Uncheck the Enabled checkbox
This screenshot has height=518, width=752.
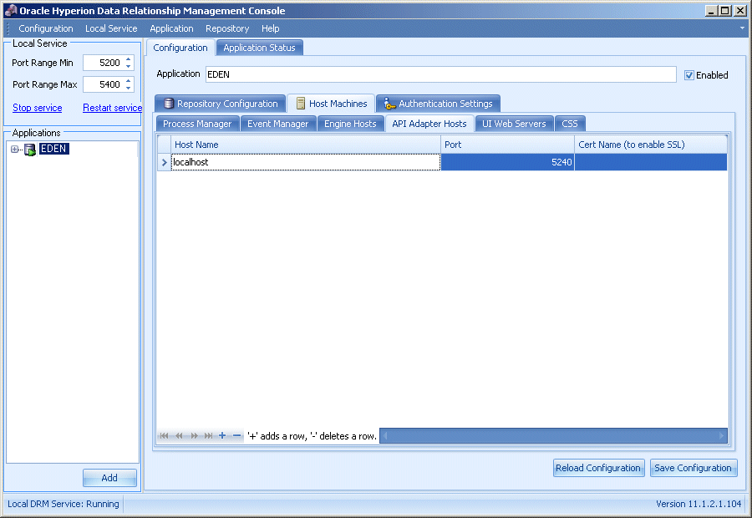tap(689, 75)
